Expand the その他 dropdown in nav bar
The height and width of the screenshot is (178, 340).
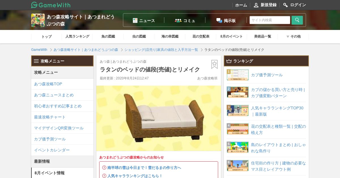coord(293,36)
